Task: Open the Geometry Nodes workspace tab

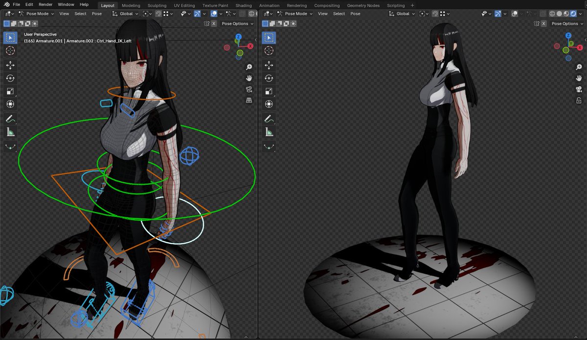Action: point(363,5)
